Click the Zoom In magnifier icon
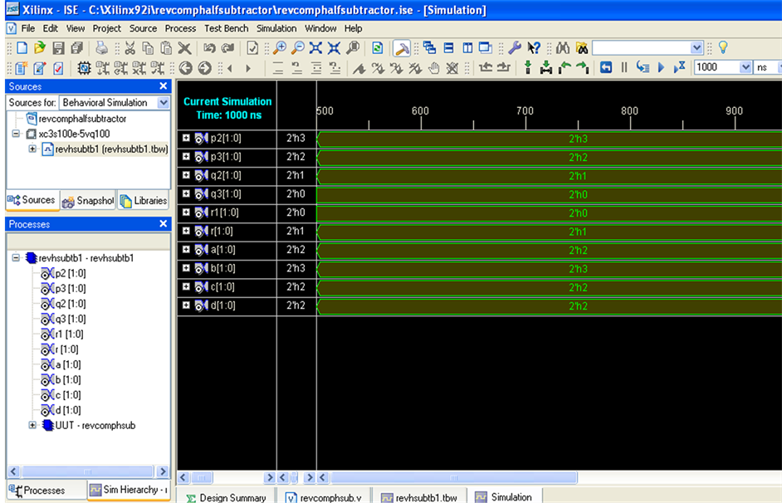 [280, 48]
